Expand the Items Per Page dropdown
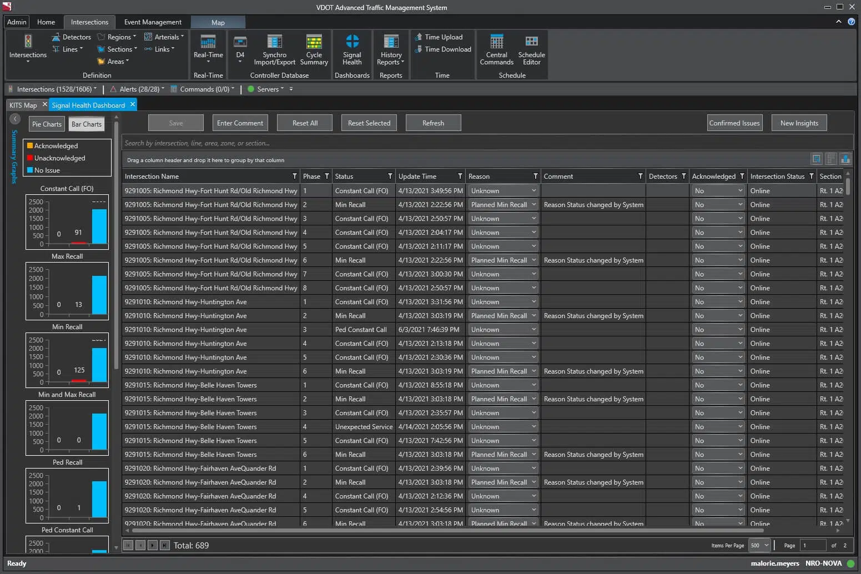Image resolution: width=861 pixels, height=574 pixels. (759, 545)
